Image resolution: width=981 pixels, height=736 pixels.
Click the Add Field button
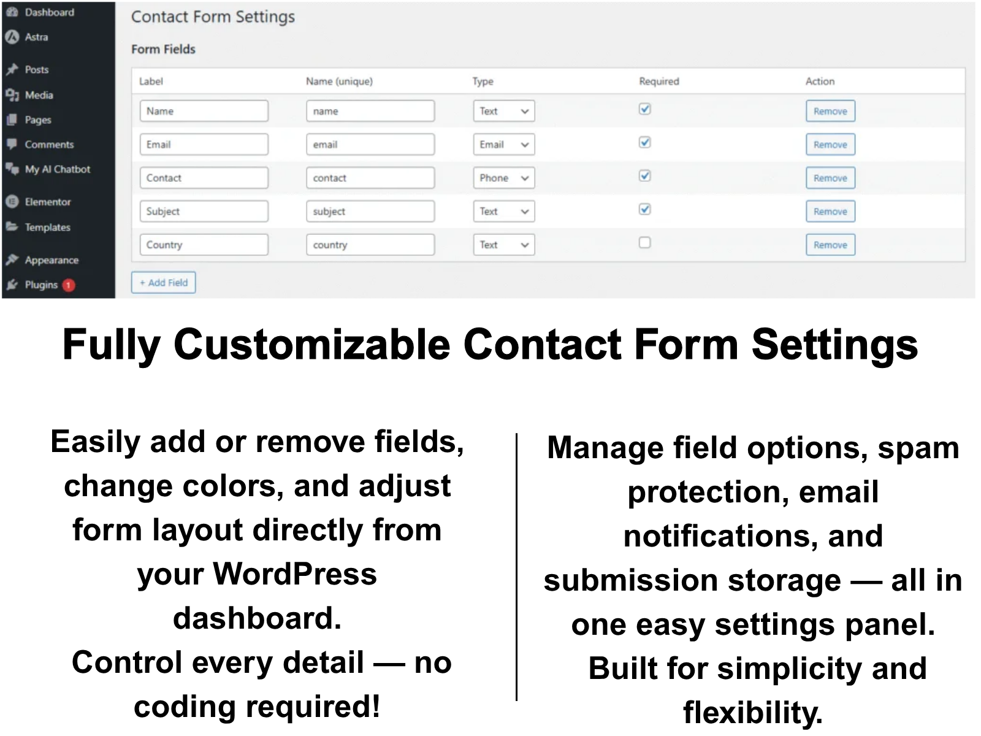coord(163,283)
